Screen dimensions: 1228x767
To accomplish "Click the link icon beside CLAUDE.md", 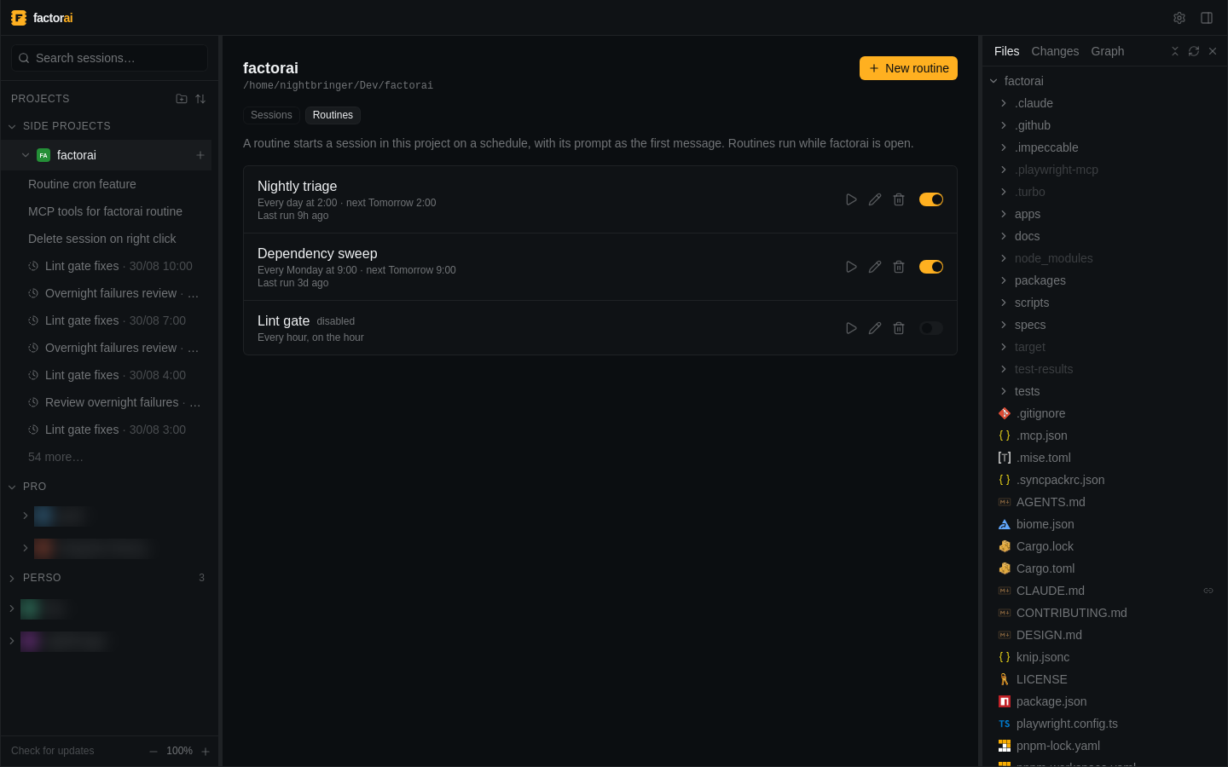I will tap(1208, 591).
